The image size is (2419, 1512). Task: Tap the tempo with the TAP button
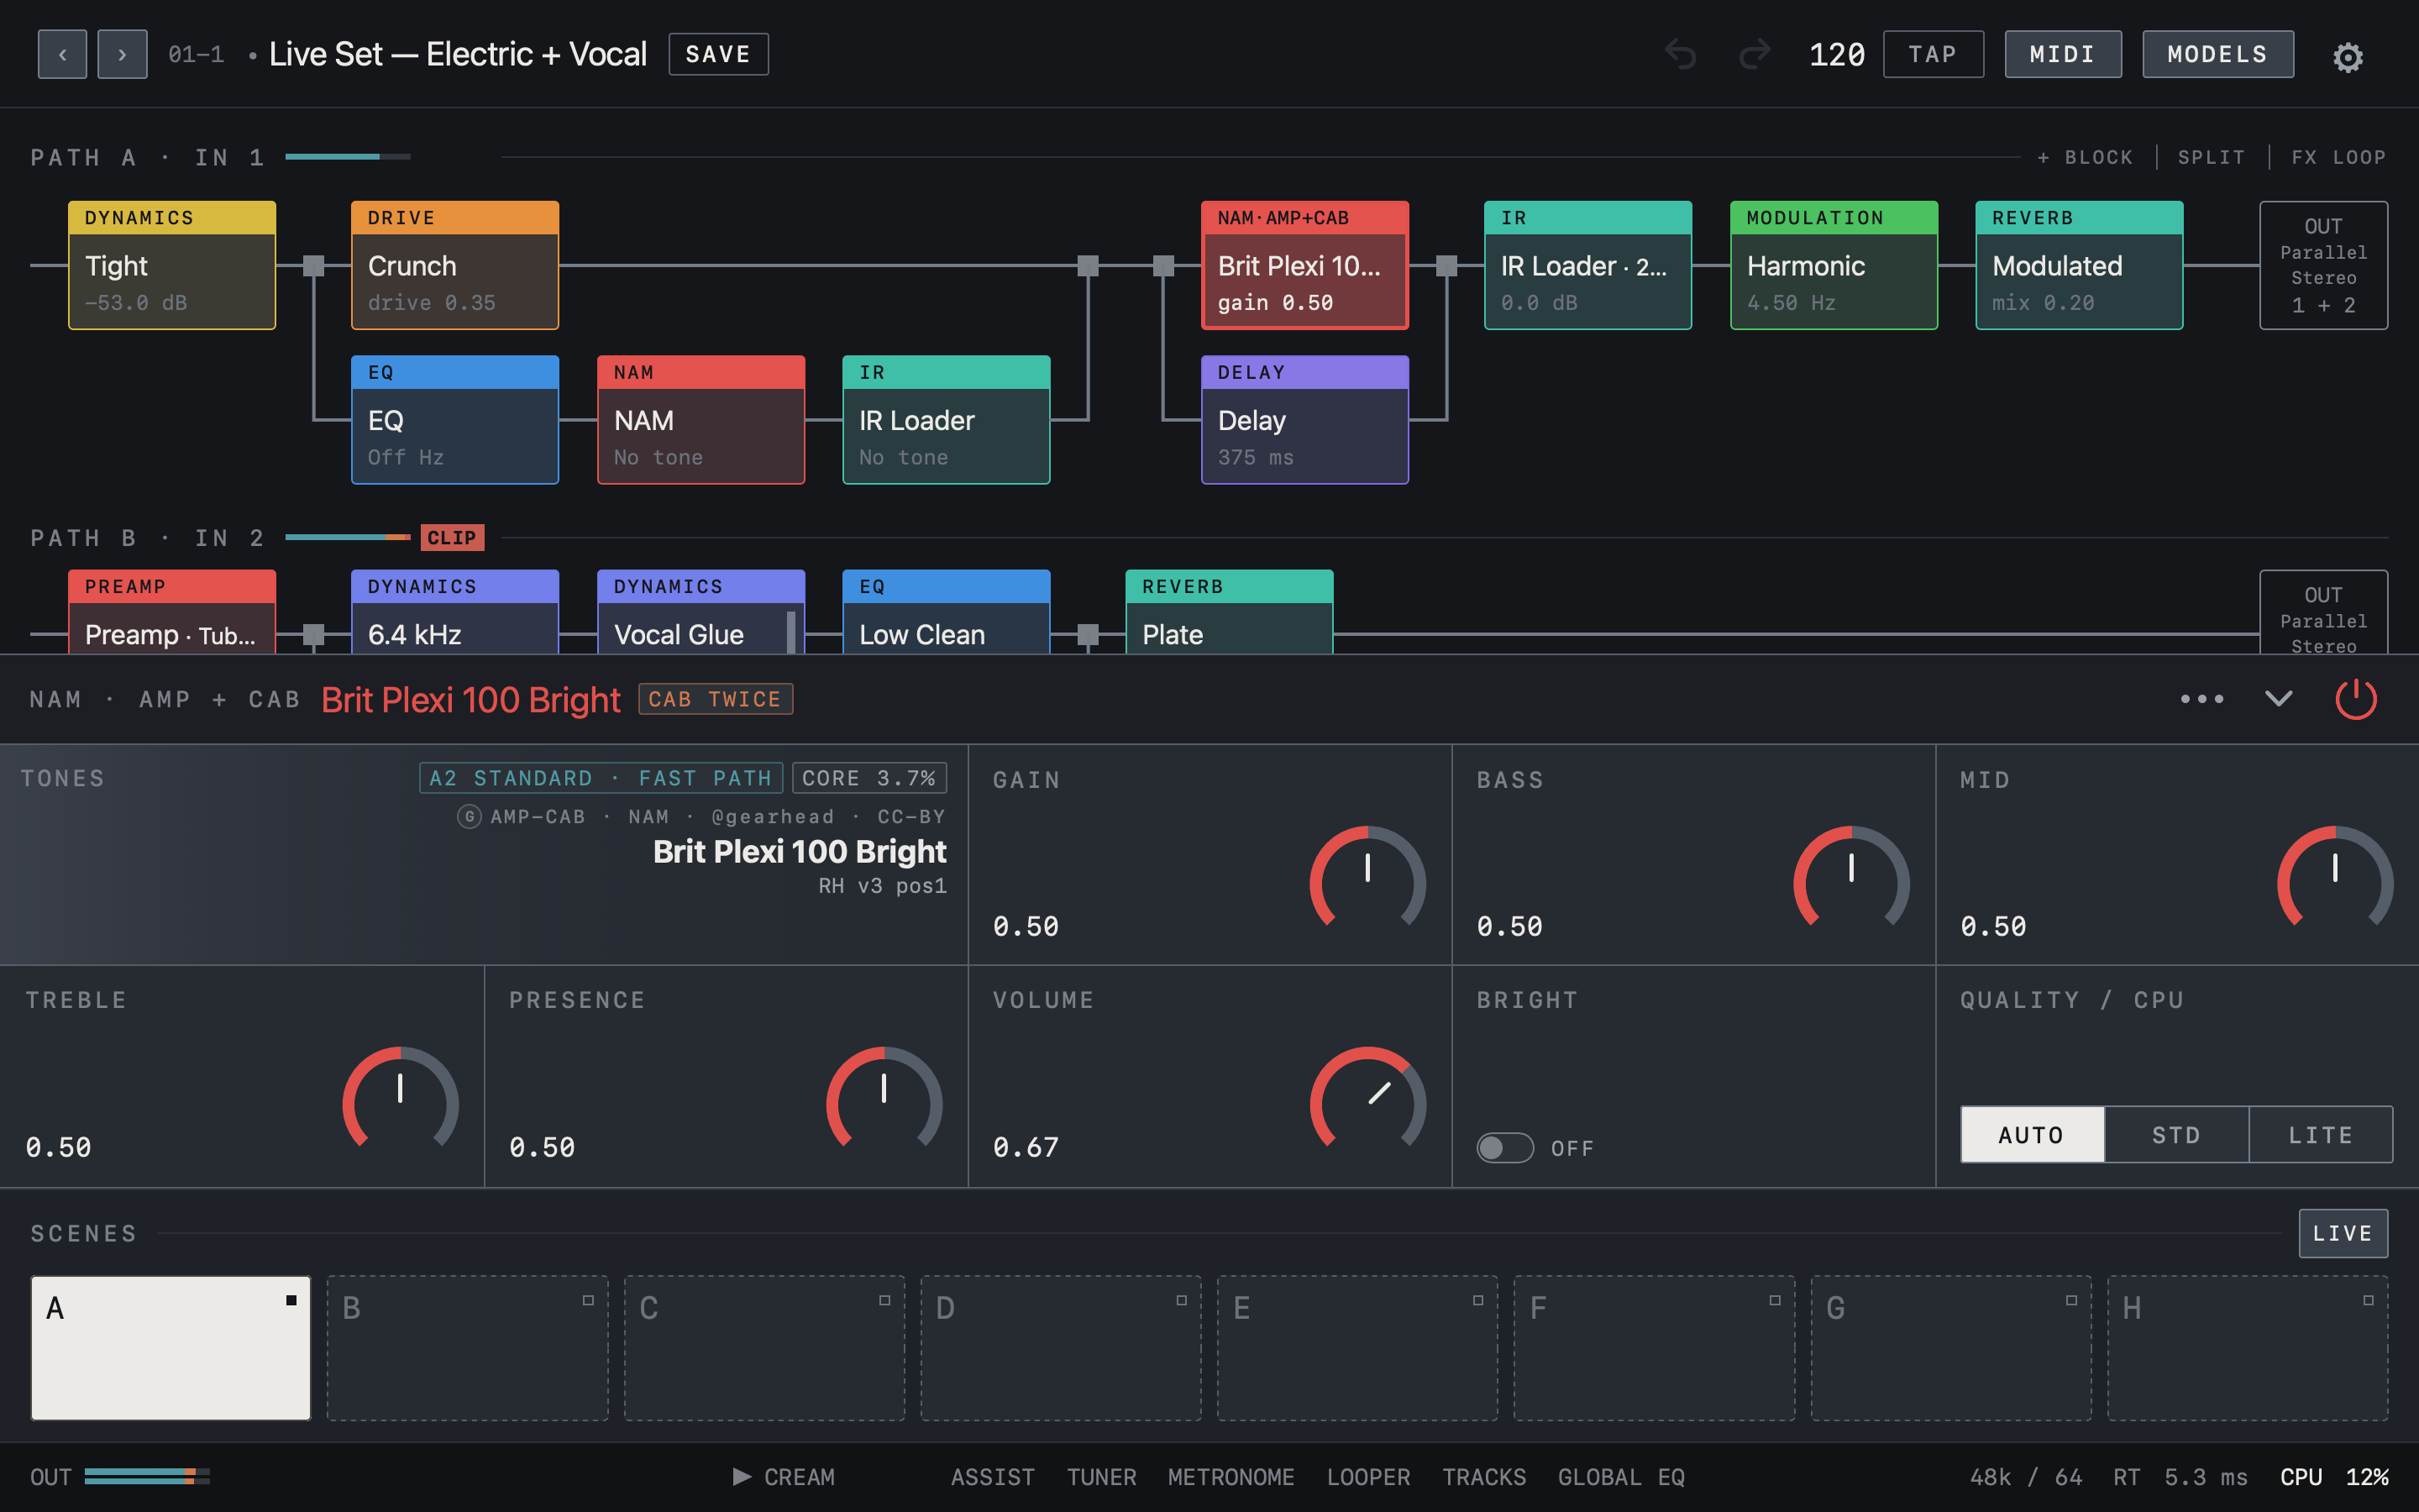tap(1932, 54)
